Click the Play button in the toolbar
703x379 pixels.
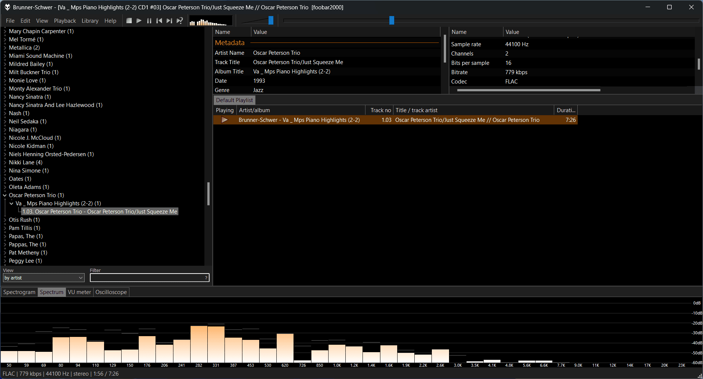pos(139,20)
